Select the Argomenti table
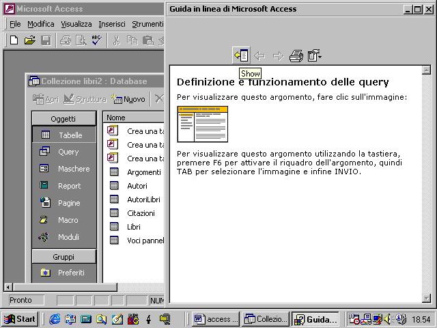Viewport: 437px width, 328px height. (x=135, y=172)
